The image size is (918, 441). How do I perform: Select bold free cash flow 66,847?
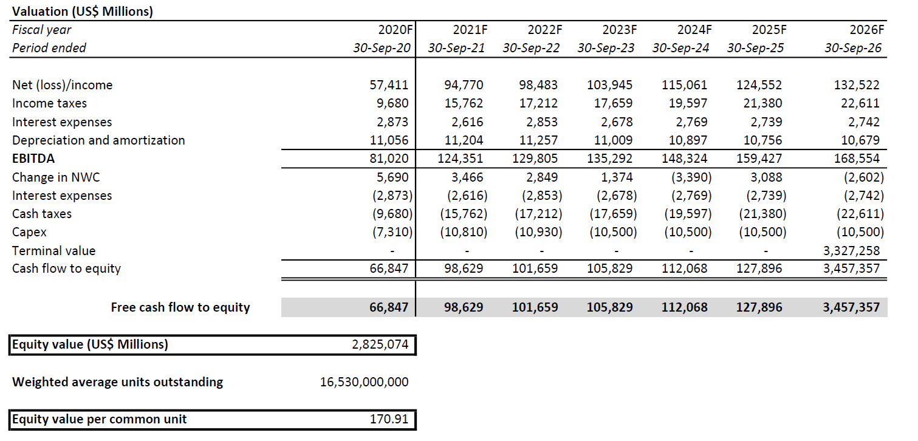(x=389, y=307)
